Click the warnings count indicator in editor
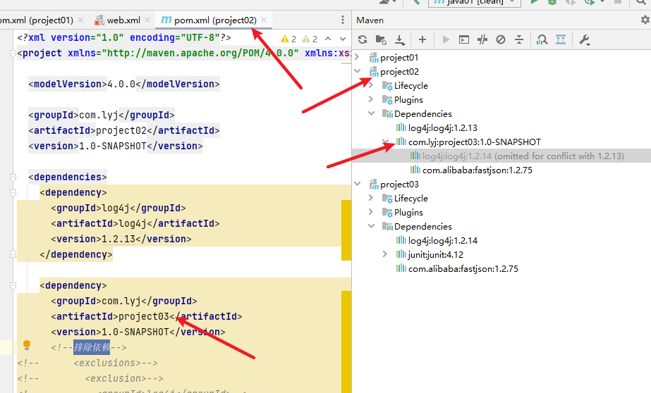This screenshot has height=393, width=651. coord(299,39)
